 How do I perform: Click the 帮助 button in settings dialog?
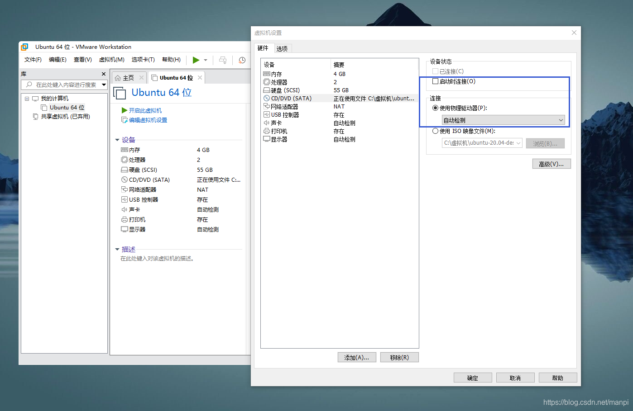pyautogui.click(x=558, y=378)
